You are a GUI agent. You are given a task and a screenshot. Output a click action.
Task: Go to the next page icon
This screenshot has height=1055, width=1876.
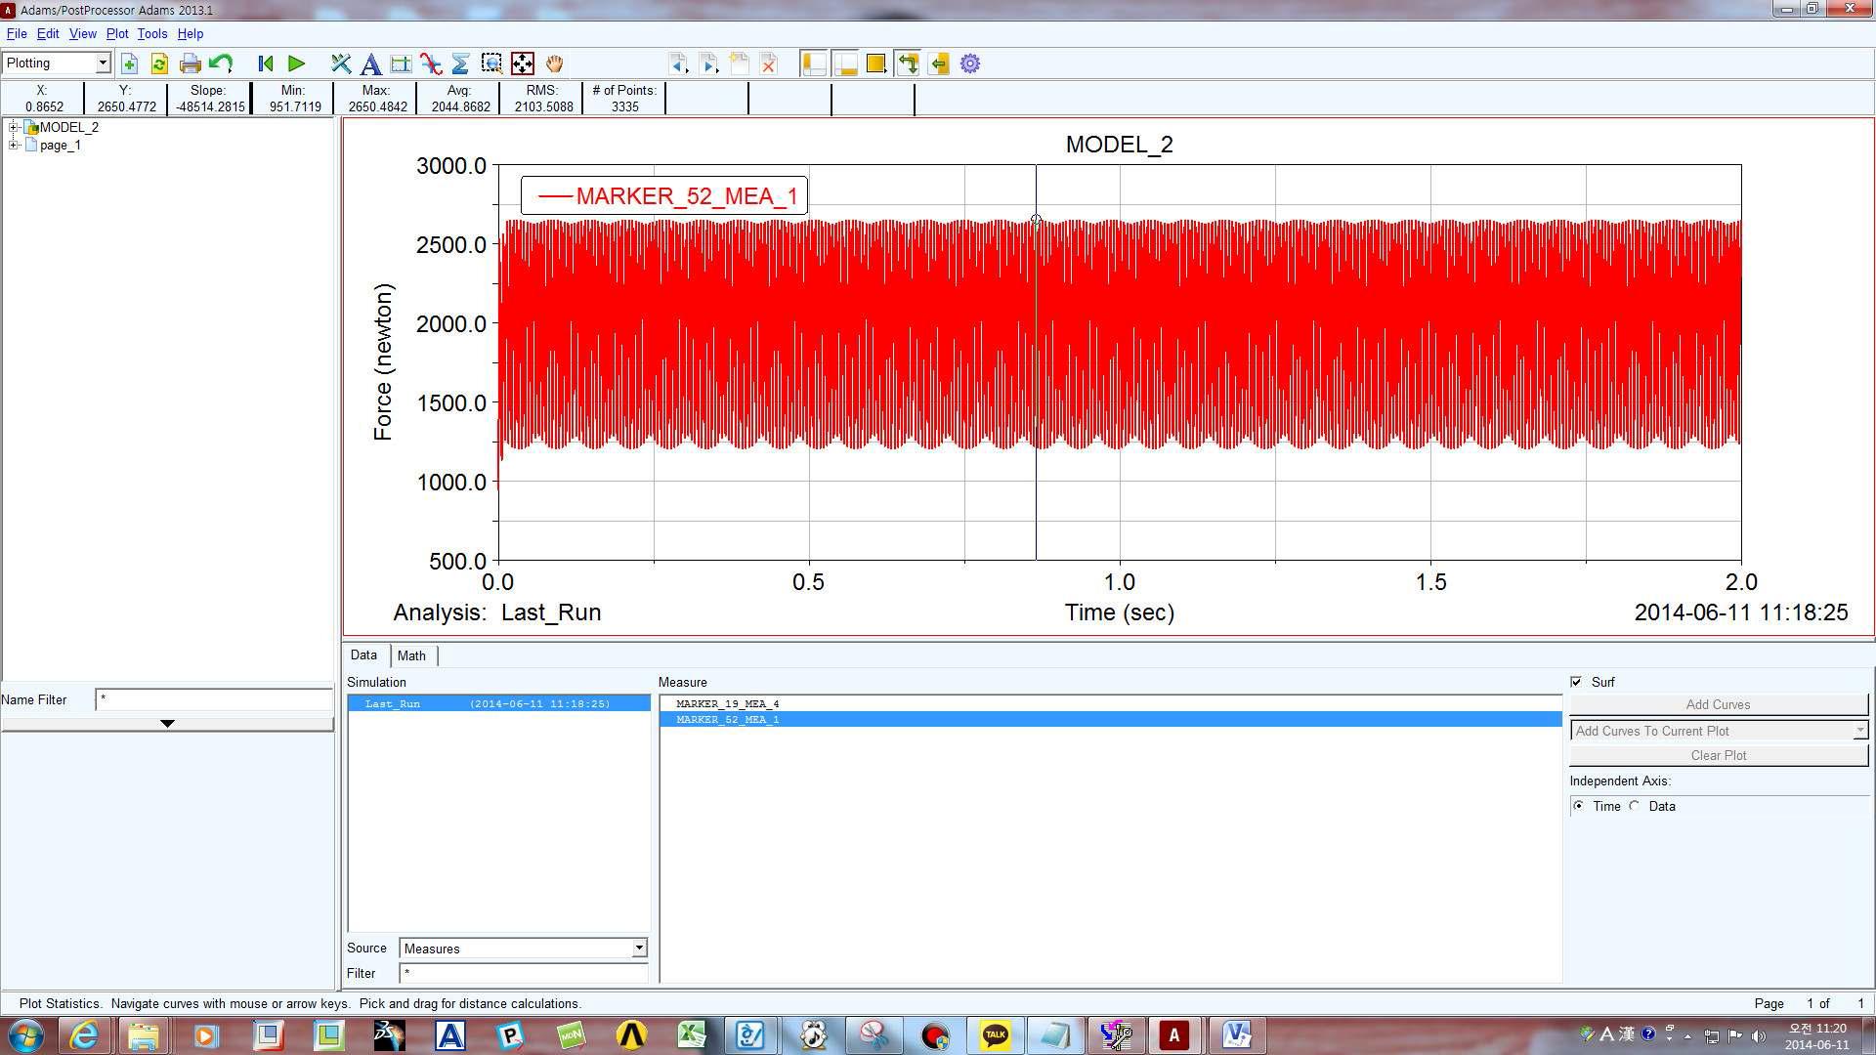[709, 63]
